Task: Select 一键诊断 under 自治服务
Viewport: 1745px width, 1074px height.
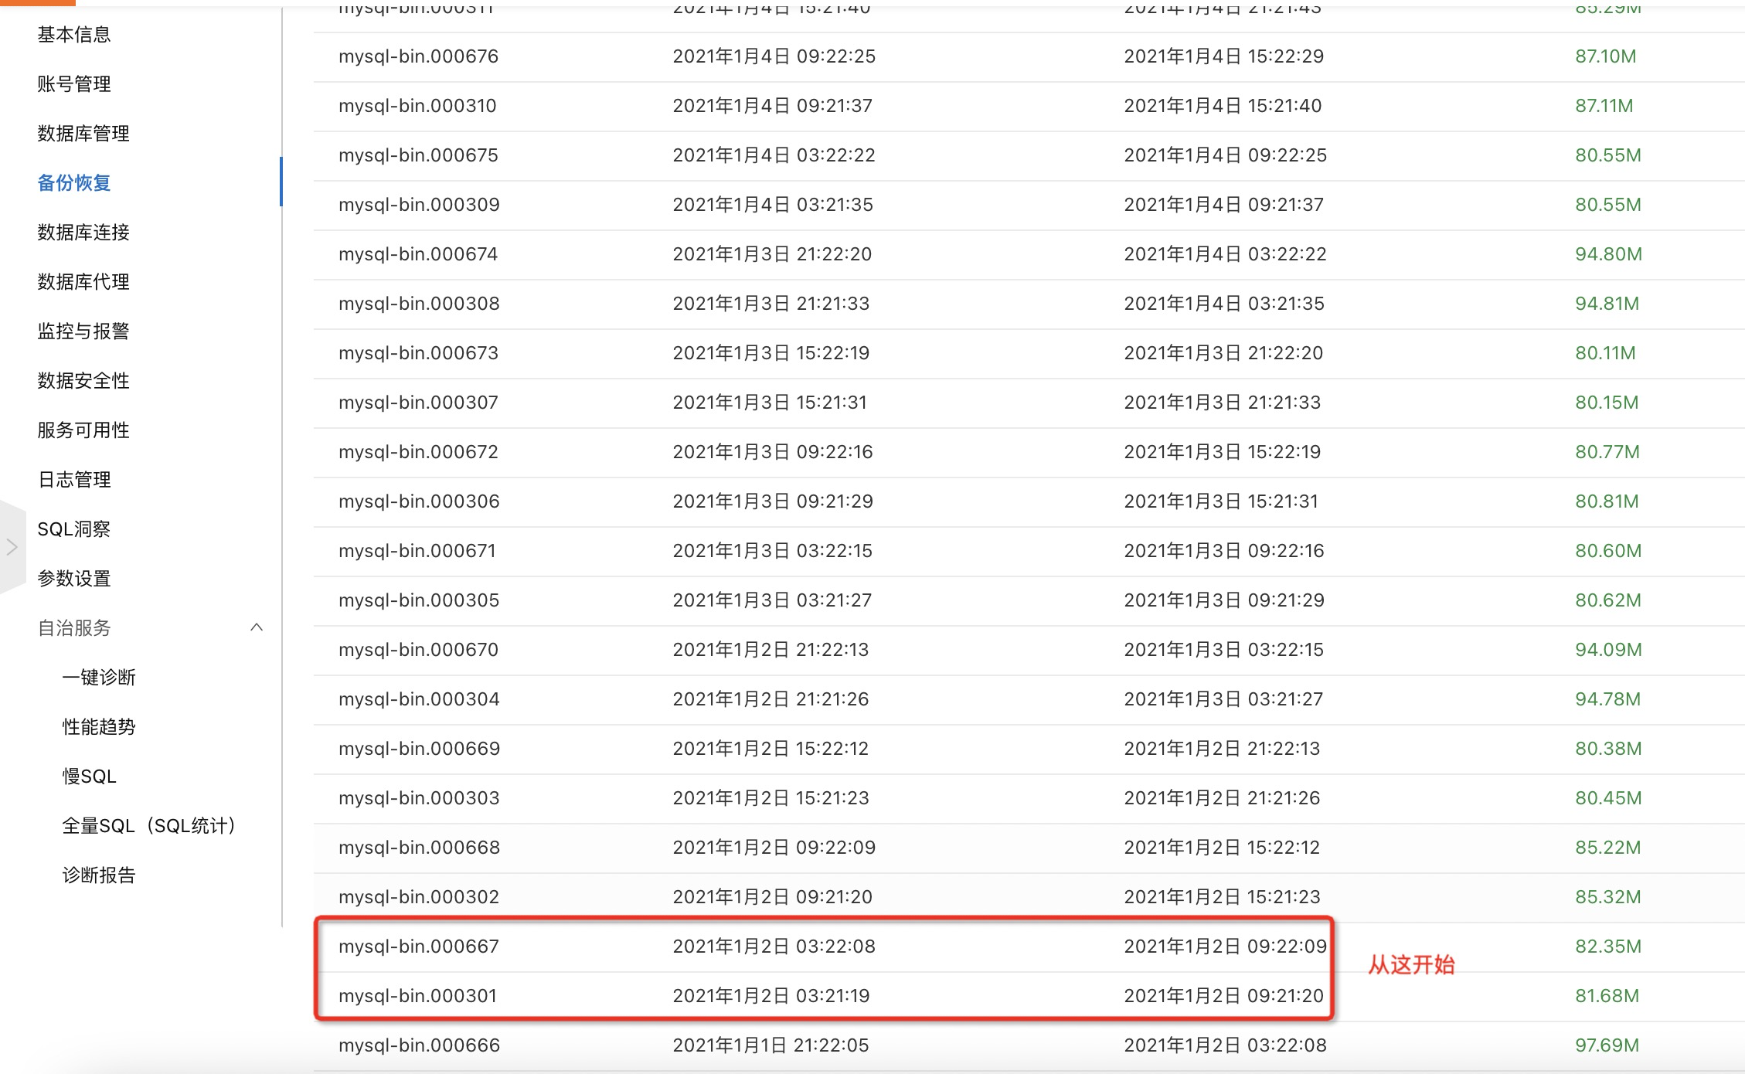Action: click(x=99, y=678)
